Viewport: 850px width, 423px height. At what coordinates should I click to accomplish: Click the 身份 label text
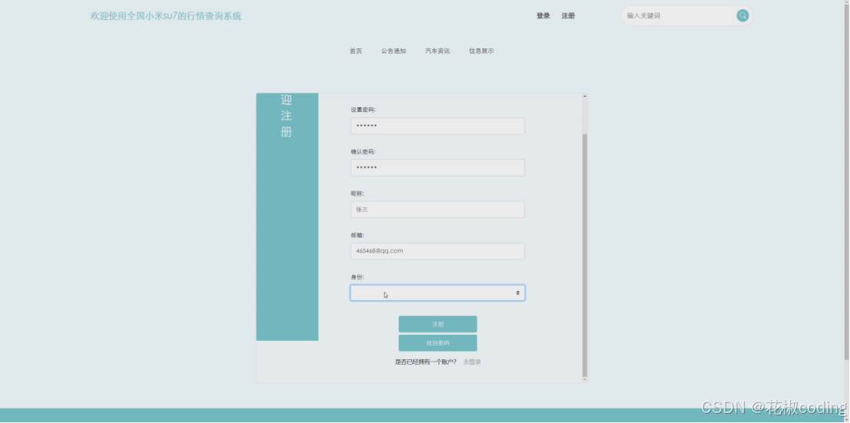[x=357, y=277]
